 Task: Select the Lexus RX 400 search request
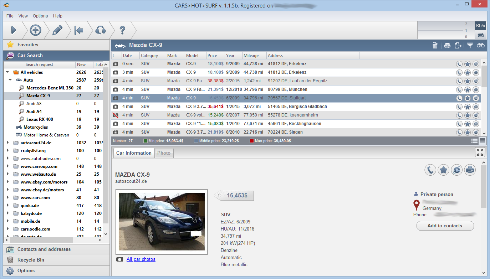[40, 119]
